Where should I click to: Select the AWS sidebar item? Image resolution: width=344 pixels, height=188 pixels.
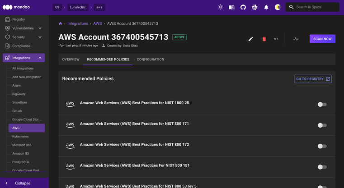pyautogui.click(x=27, y=128)
